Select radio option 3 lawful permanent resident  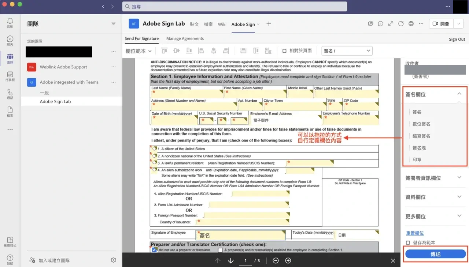coord(155,162)
